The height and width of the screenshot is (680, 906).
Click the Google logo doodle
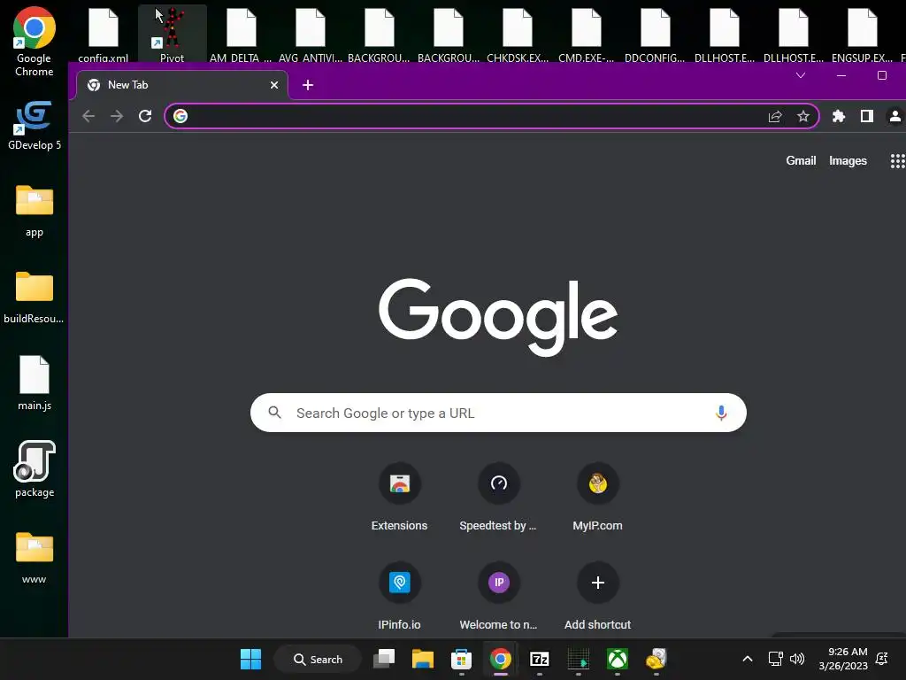click(498, 317)
